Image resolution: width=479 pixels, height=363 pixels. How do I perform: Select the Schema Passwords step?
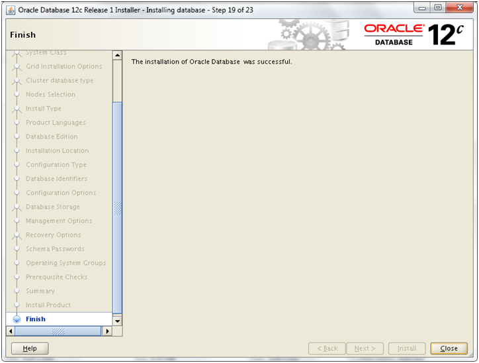[x=55, y=248]
